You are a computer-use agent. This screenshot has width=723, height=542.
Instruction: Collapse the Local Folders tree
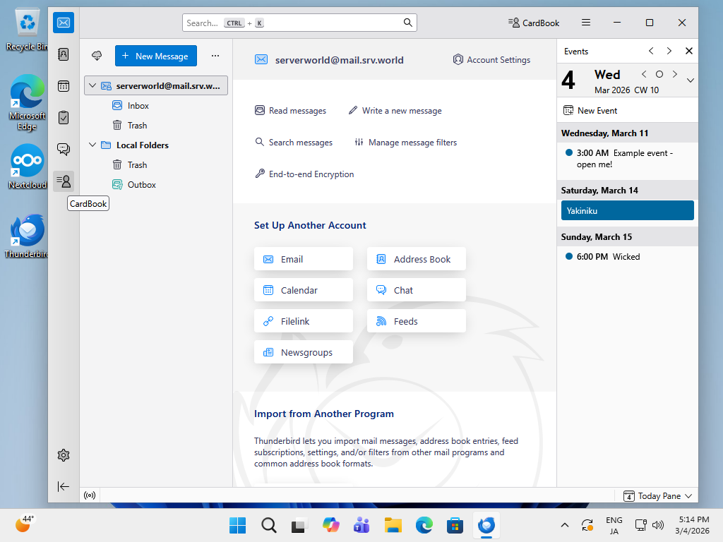click(x=92, y=145)
